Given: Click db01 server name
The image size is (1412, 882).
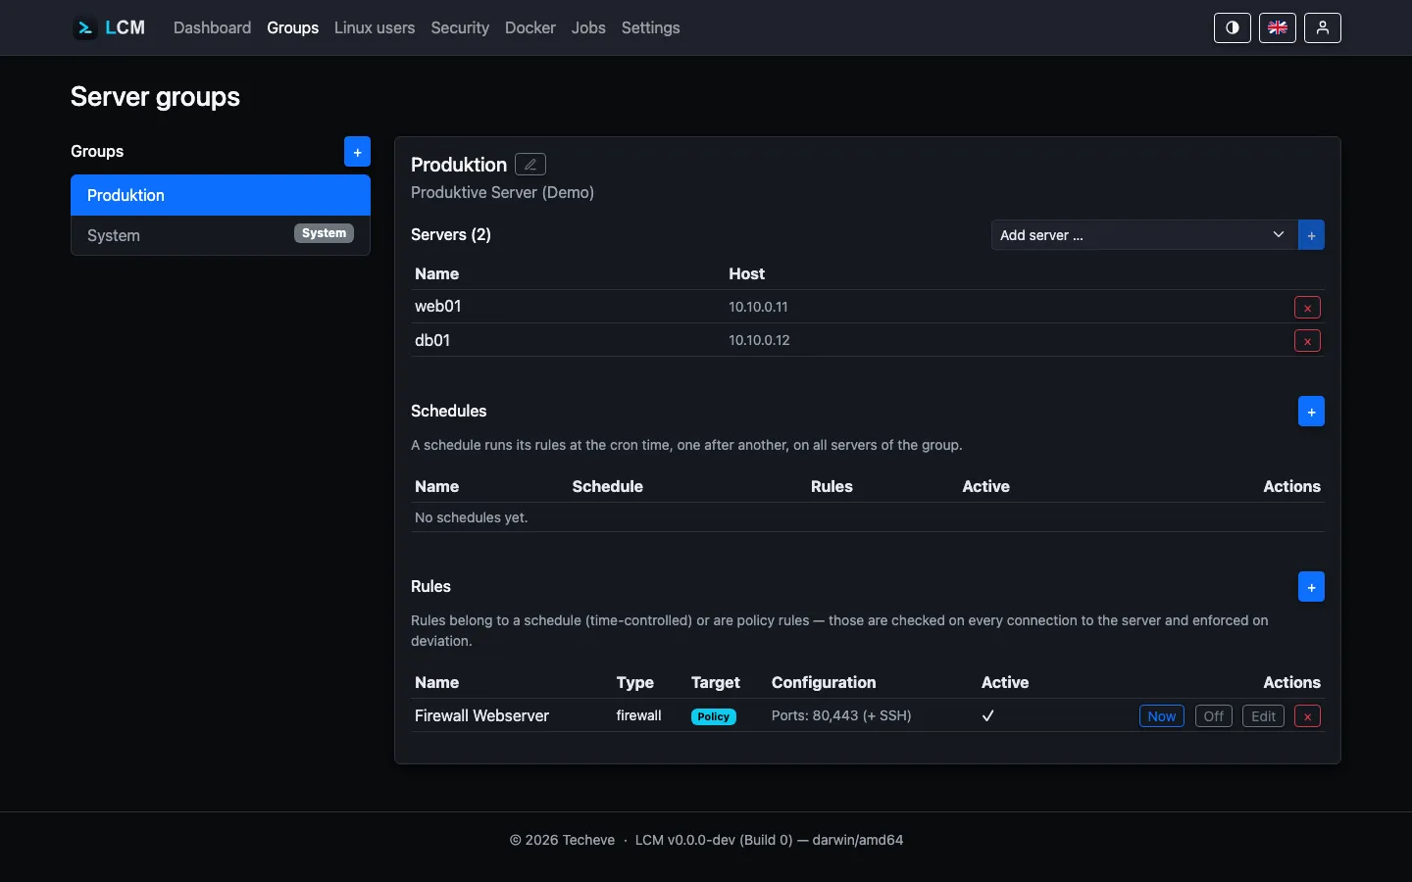Looking at the screenshot, I should 432,340.
